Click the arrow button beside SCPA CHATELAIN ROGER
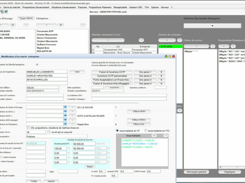Image resolution: width=245 pixels, height=183 pixels. tap(72, 116)
